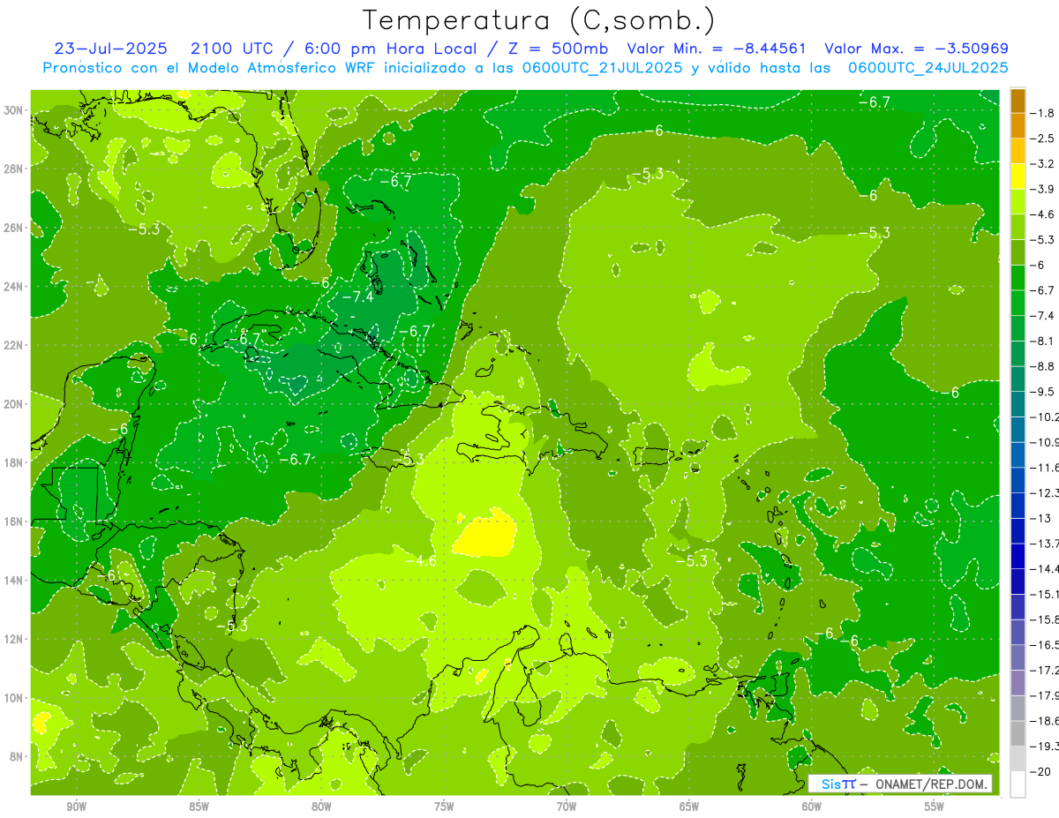Click the "70W" longitude axis label
Image resolution: width=1059 pixels, height=818 pixels.
567,807
